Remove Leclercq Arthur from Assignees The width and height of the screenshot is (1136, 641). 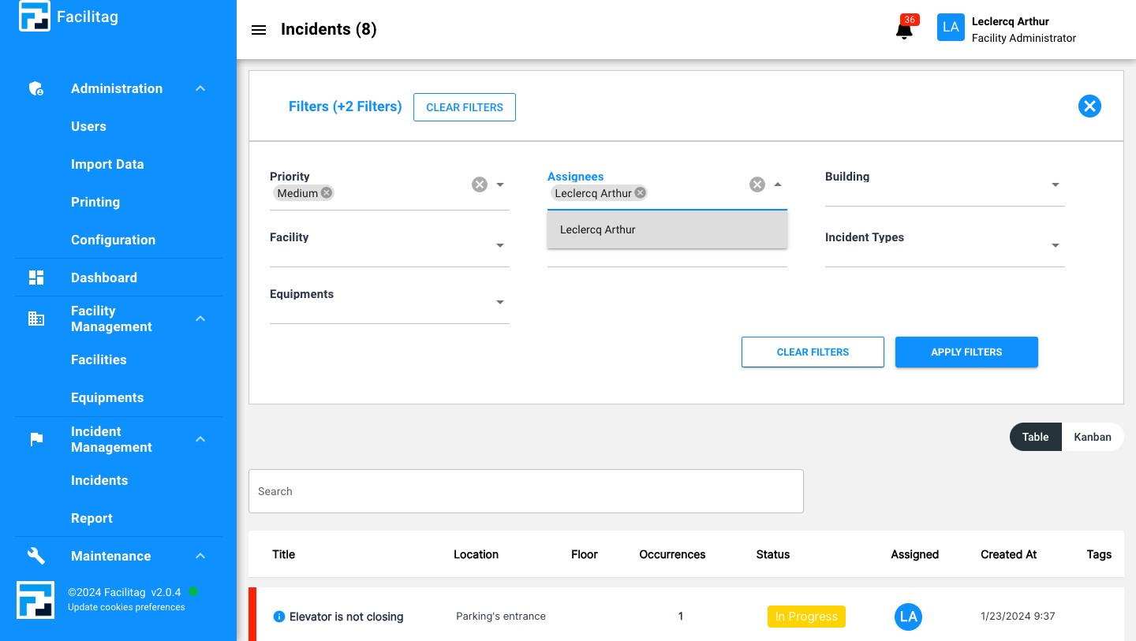tap(640, 192)
